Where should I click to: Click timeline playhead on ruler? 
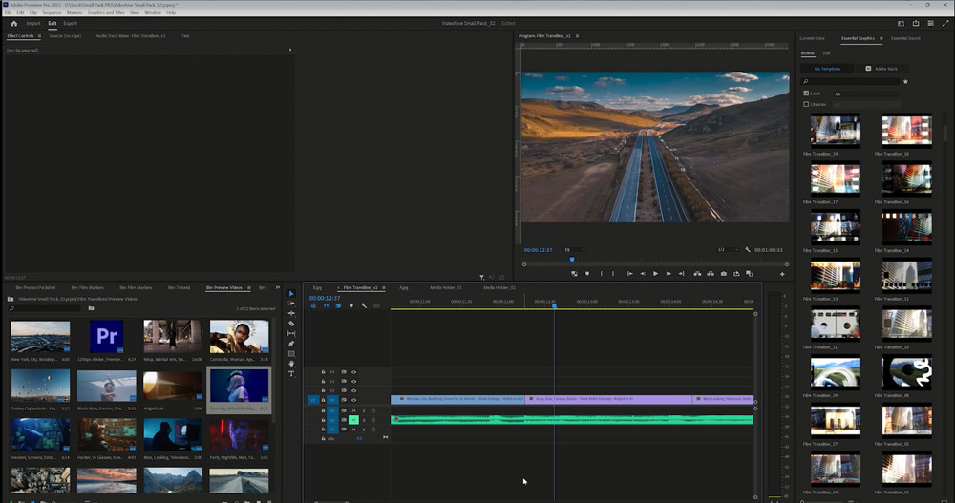tap(554, 305)
